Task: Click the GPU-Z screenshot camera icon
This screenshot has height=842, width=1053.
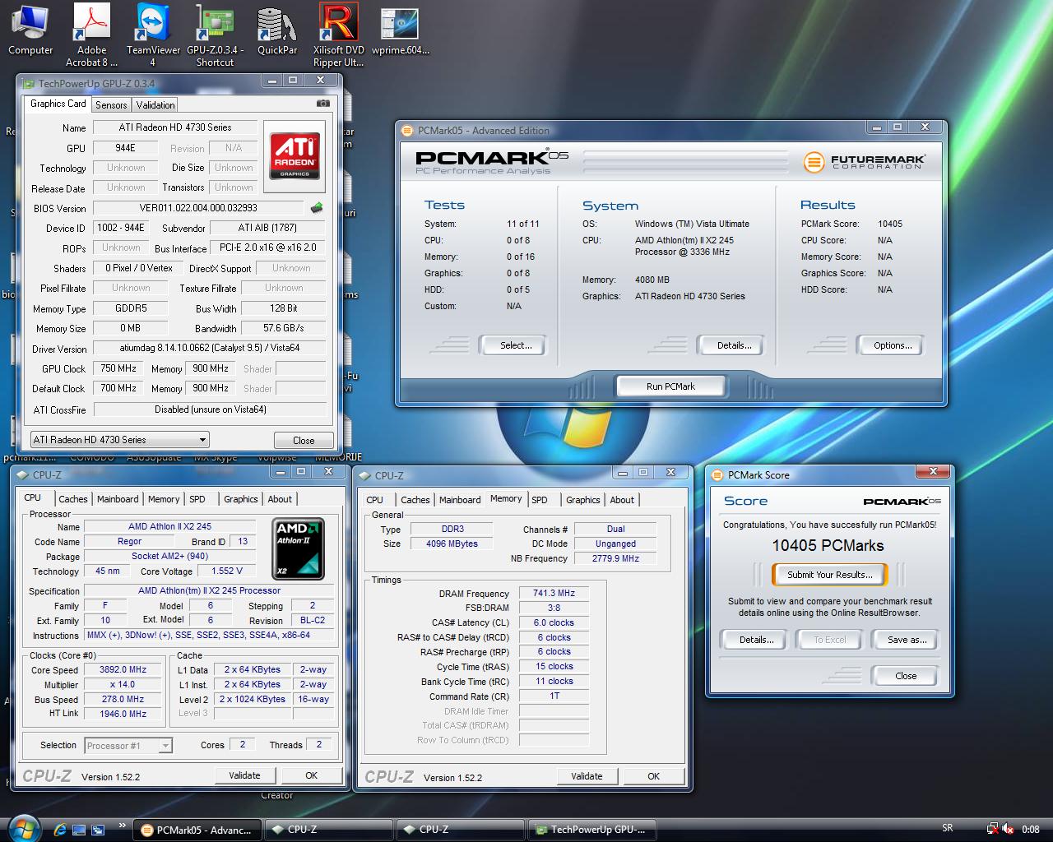Action: click(323, 104)
